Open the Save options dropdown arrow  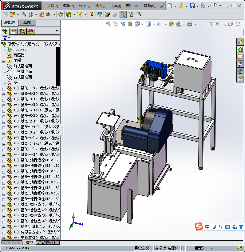[x=197, y=6]
